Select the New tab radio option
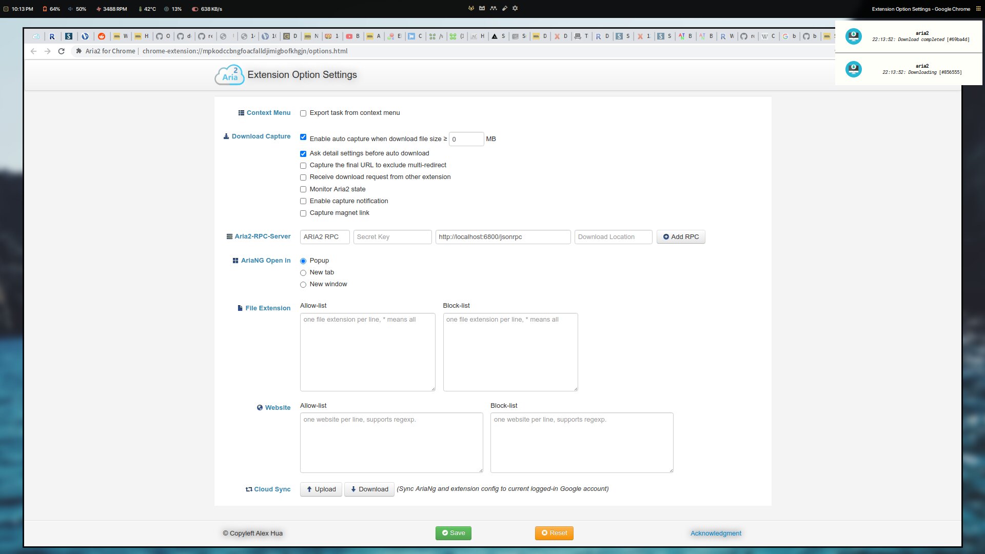This screenshot has height=554, width=985. [x=303, y=273]
